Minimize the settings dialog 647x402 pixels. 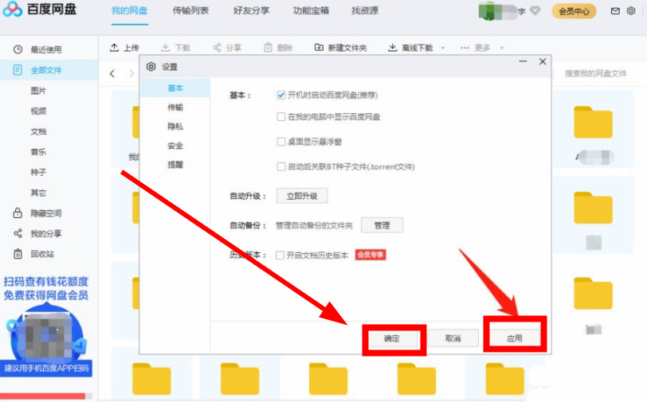click(x=523, y=61)
